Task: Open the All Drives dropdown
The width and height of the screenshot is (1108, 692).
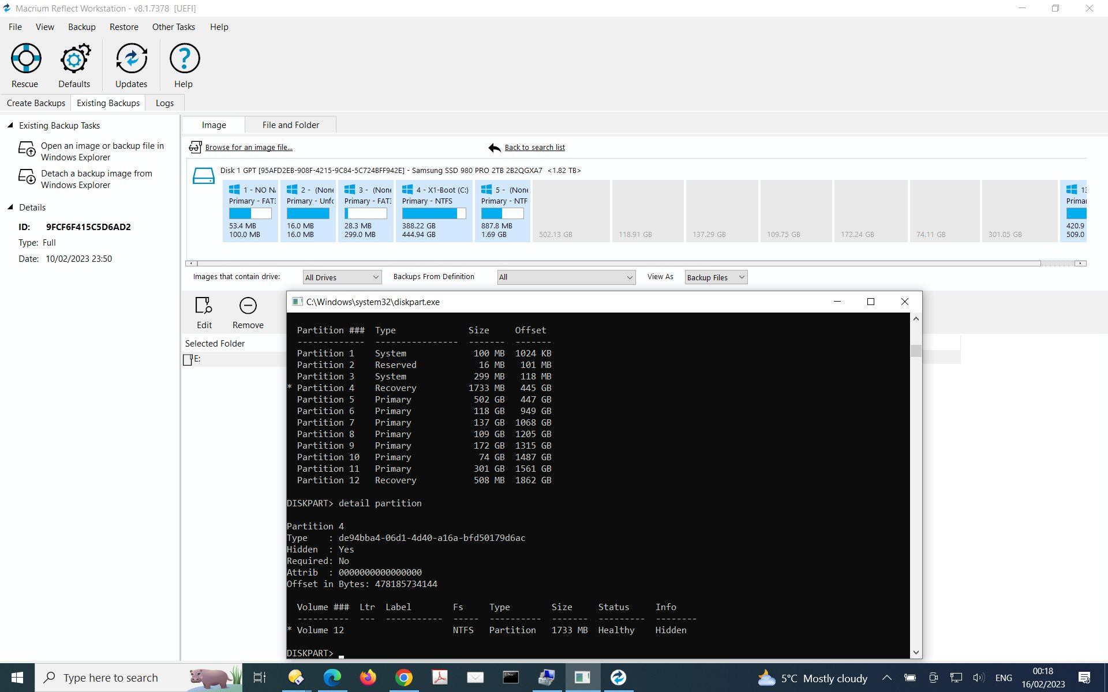Action: [x=342, y=277]
